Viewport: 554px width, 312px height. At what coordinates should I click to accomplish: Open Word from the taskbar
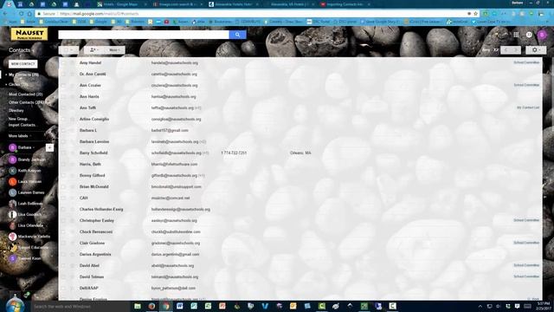pos(180,306)
